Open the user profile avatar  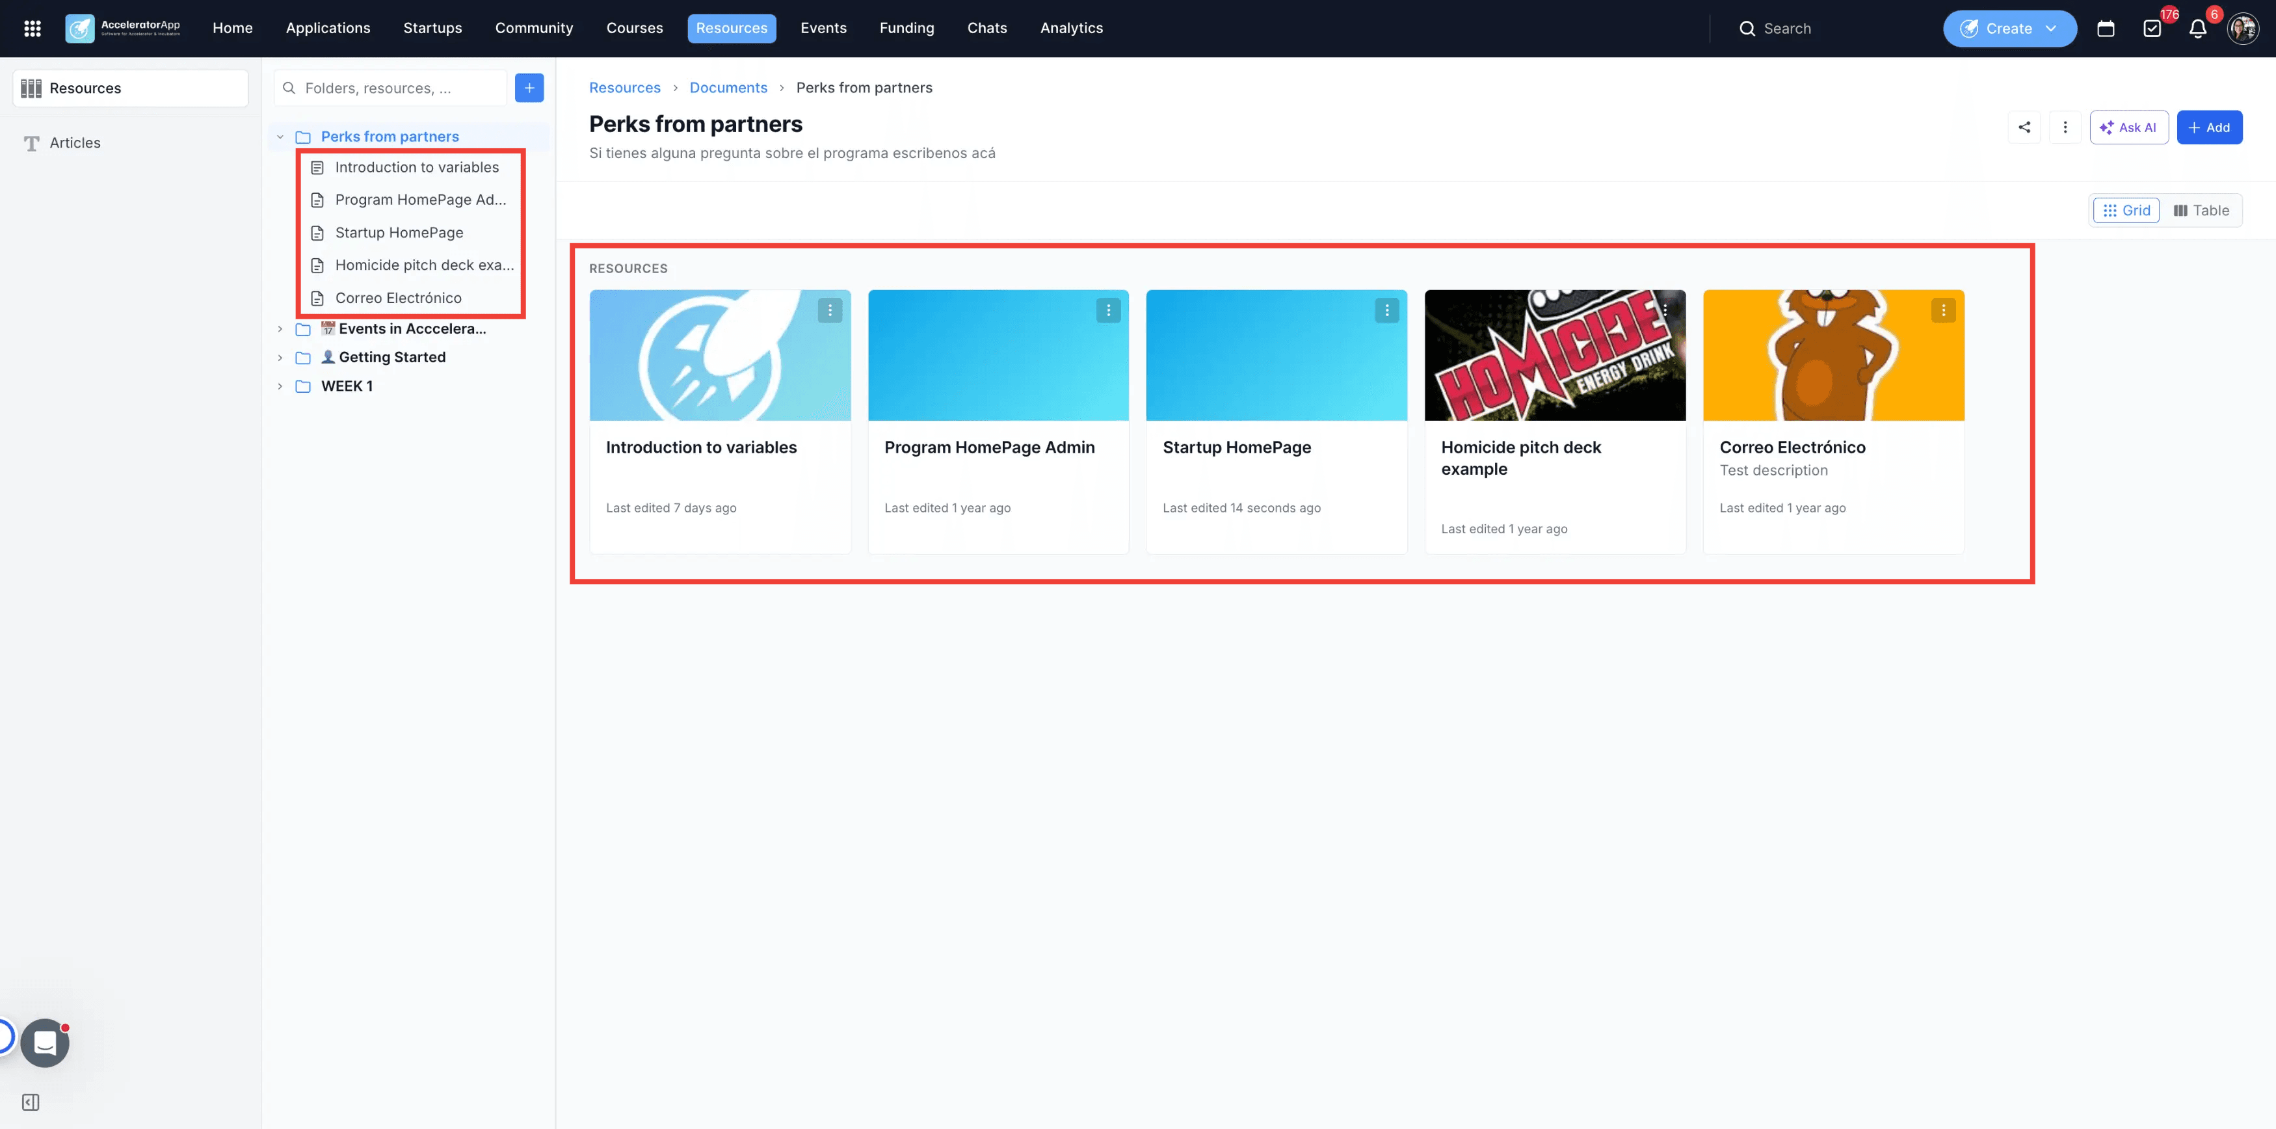pyautogui.click(x=2242, y=28)
